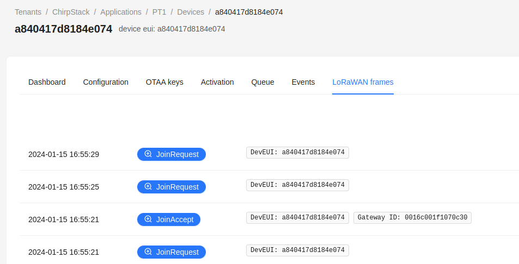Viewport: 519px width, 264px height.
Task: Switch to the Configuration tab
Action: pyautogui.click(x=106, y=82)
